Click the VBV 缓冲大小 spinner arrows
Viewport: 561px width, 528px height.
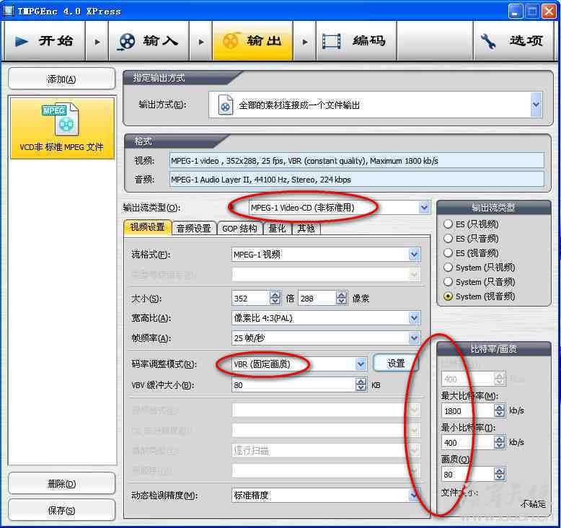pyautogui.click(x=361, y=384)
